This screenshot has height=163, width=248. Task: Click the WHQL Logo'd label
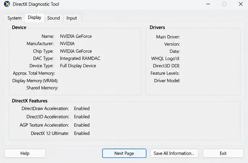(166, 59)
